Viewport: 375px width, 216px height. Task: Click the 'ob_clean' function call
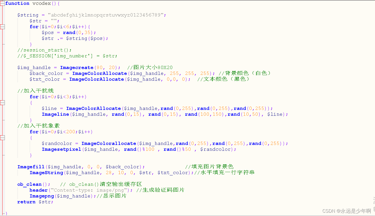pos(29,184)
